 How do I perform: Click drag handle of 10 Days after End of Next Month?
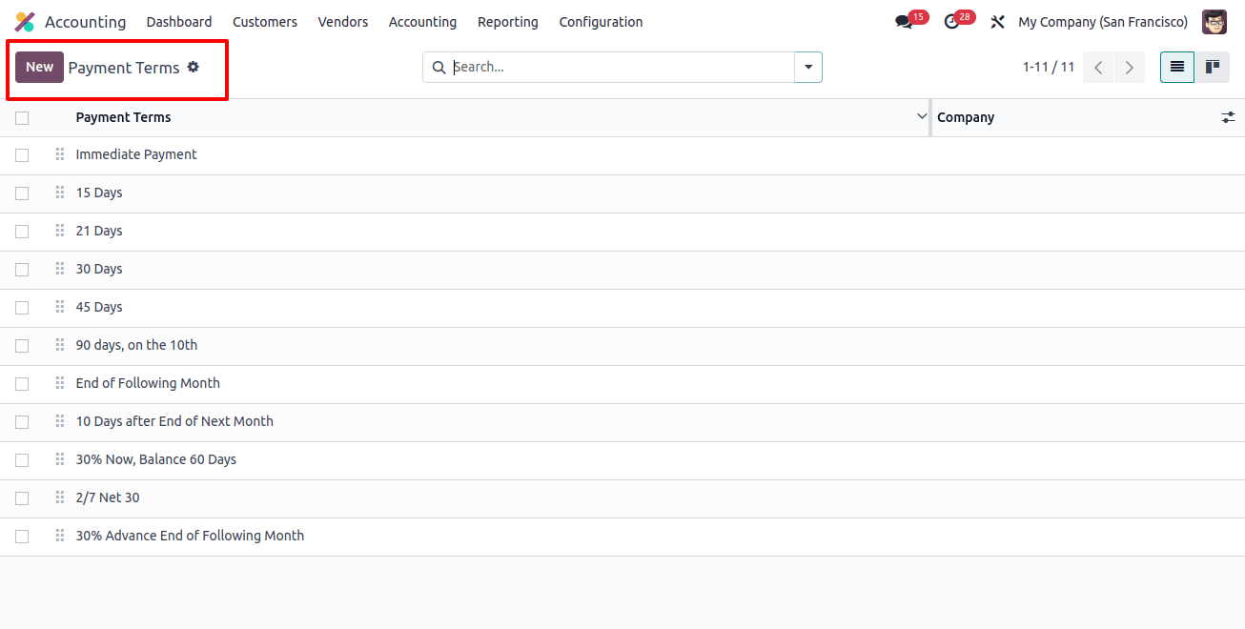[60, 421]
